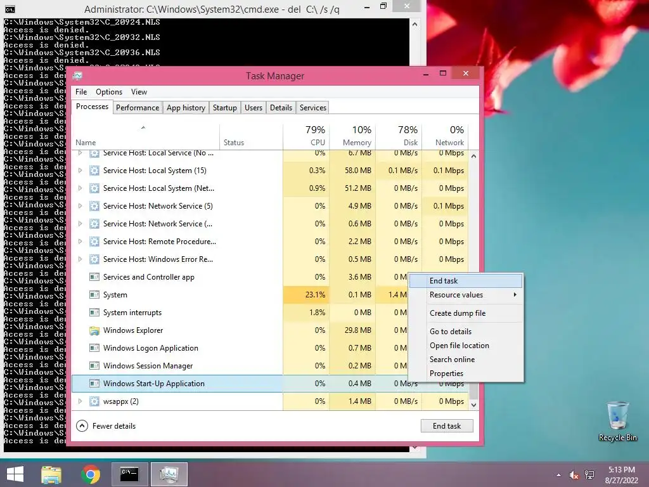
Task: Expand Service Host: Local System (15)
Action: pos(80,171)
